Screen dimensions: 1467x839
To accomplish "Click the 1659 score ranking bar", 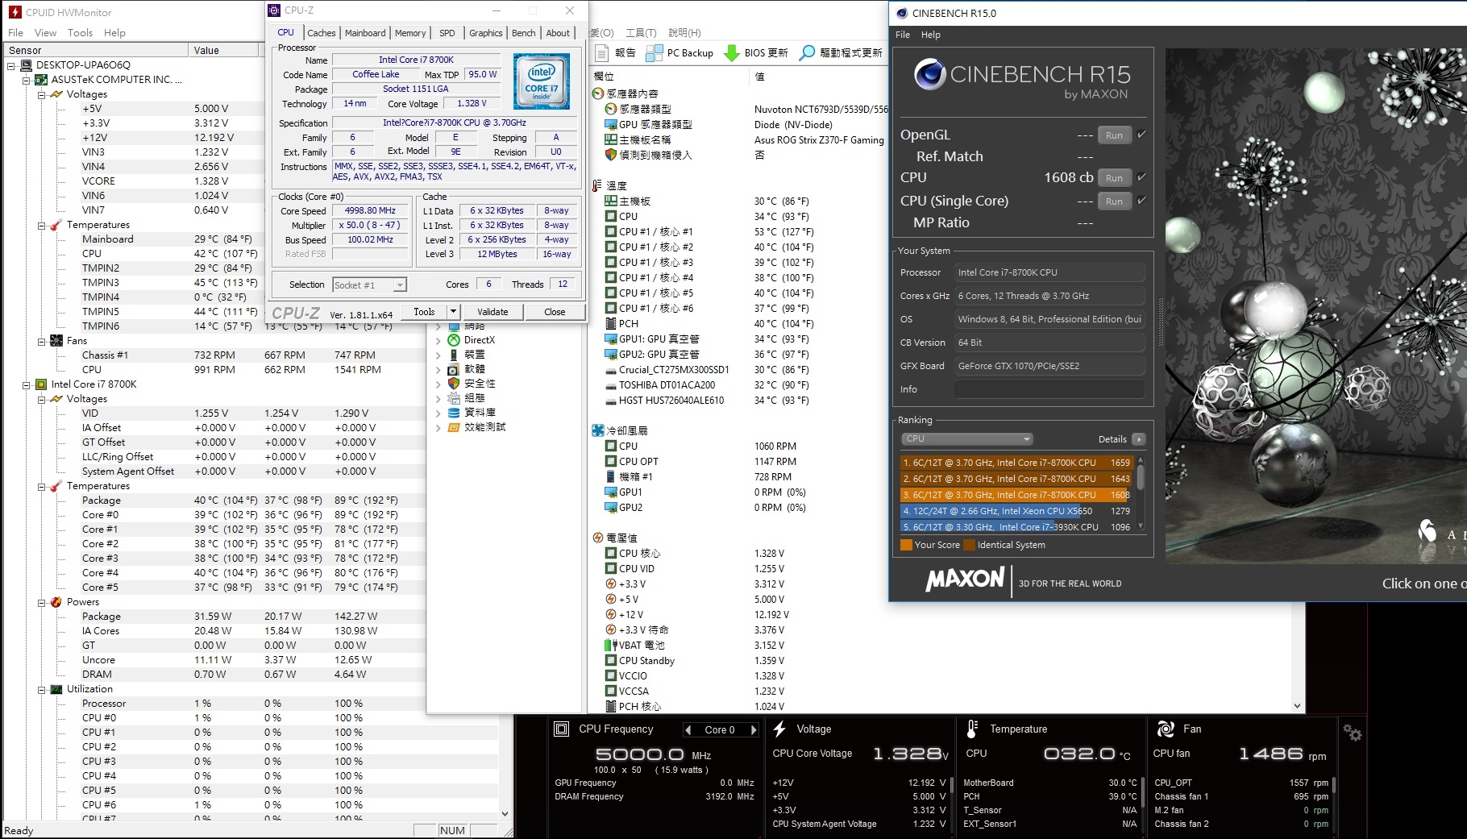I will [x=1017, y=463].
